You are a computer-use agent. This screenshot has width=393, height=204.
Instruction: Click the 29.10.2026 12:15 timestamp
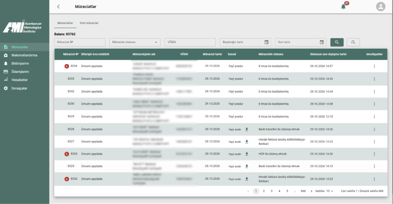(x=321, y=117)
